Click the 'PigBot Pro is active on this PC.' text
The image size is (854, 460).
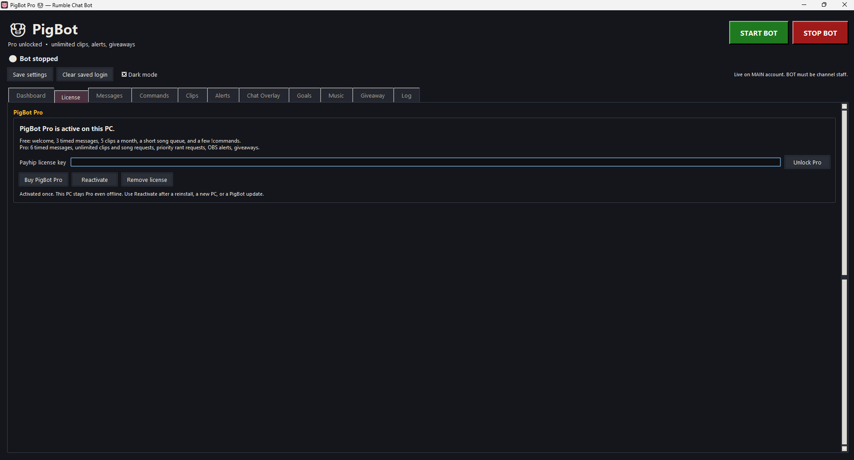click(x=67, y=129)
